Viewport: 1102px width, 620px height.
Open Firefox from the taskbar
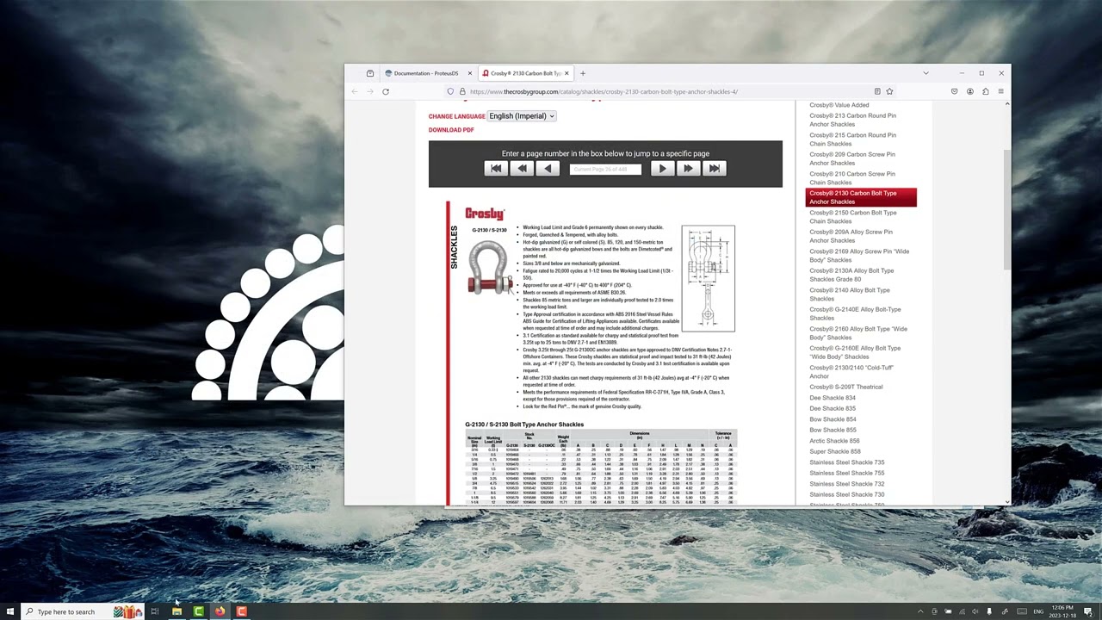coord(220,611)
